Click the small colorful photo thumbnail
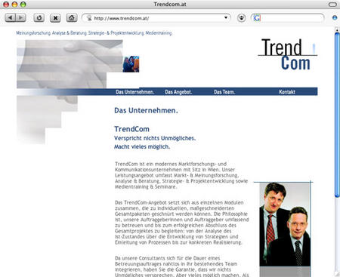This screenshot has height=277, width=340. (131, 64)
